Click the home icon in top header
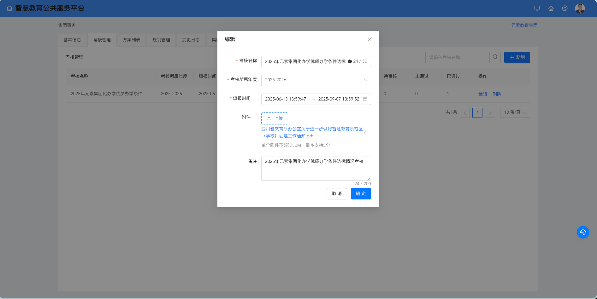The height and width of the screenshot is (299, 597). (551, 8)
